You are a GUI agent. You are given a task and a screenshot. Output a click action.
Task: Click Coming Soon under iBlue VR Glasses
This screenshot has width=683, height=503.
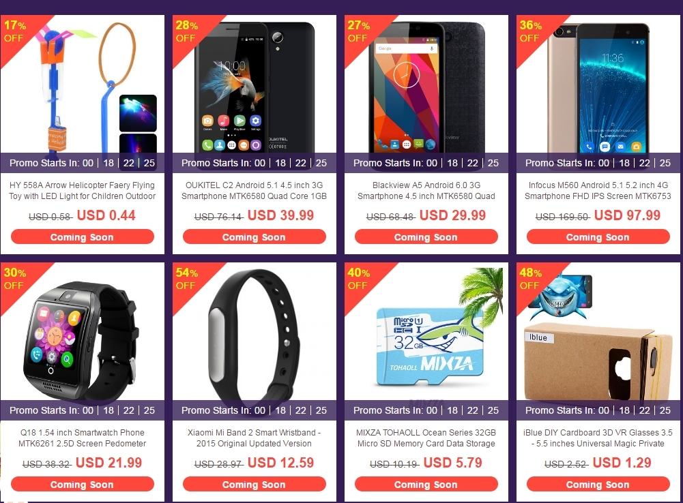coord(598,485)
